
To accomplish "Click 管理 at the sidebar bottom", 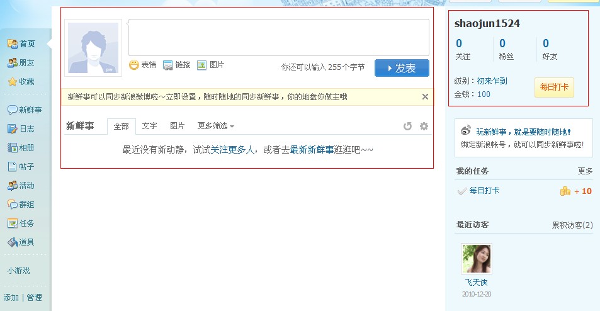I will tap(34, 297).
